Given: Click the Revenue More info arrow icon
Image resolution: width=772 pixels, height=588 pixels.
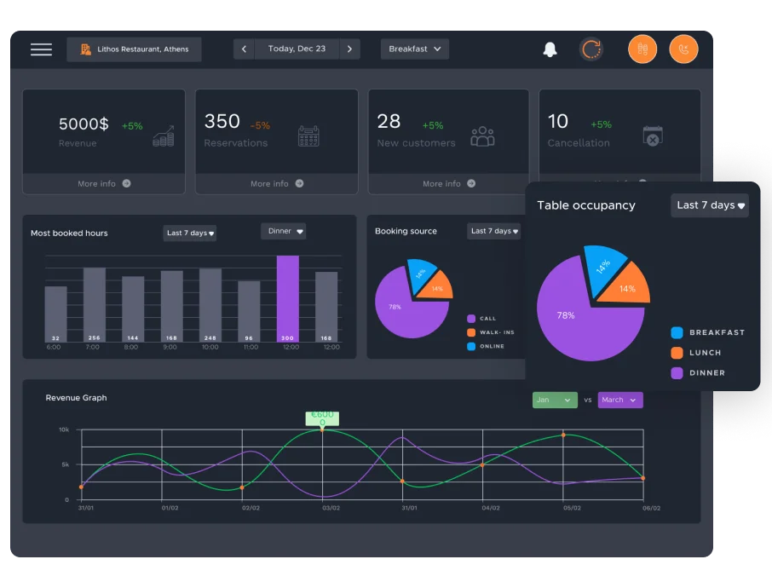Looking at the screenshot, I should (126, 183).
